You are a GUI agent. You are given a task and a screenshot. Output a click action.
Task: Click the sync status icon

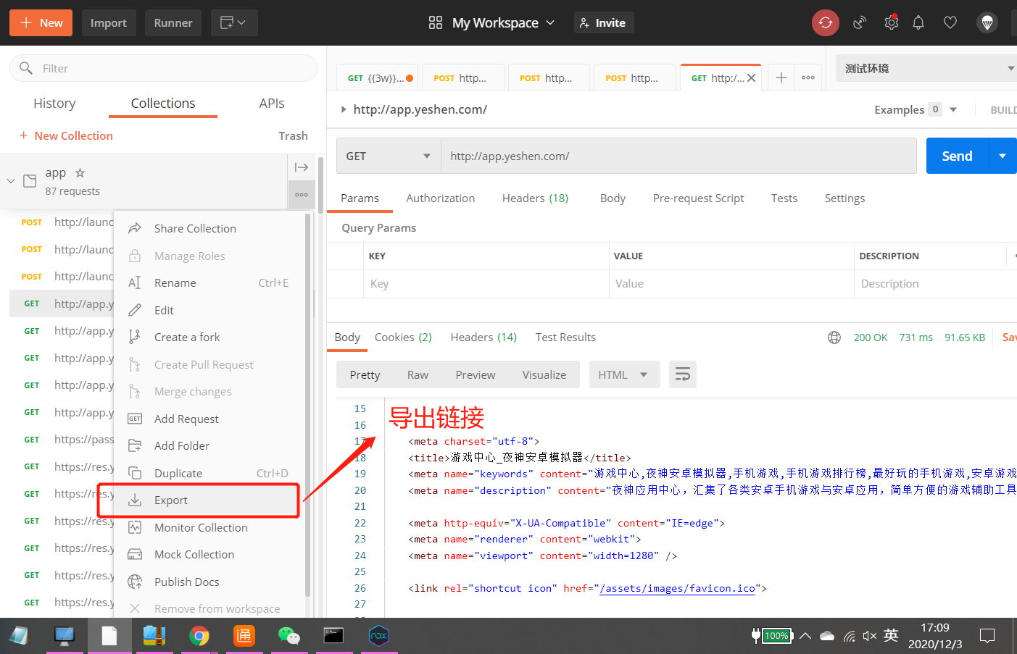[825, 22]
